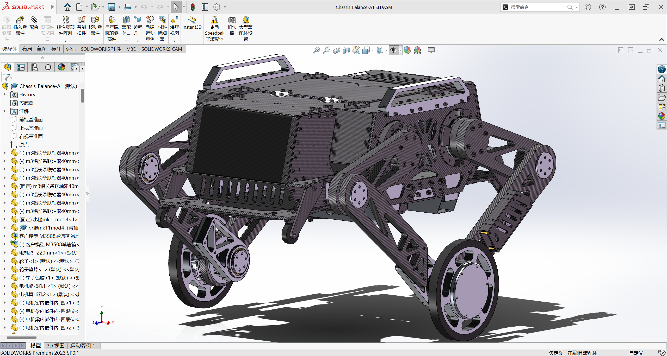Click the Rebuild traffic light icon
The image size is (667, 356).
tap(193, 7)
